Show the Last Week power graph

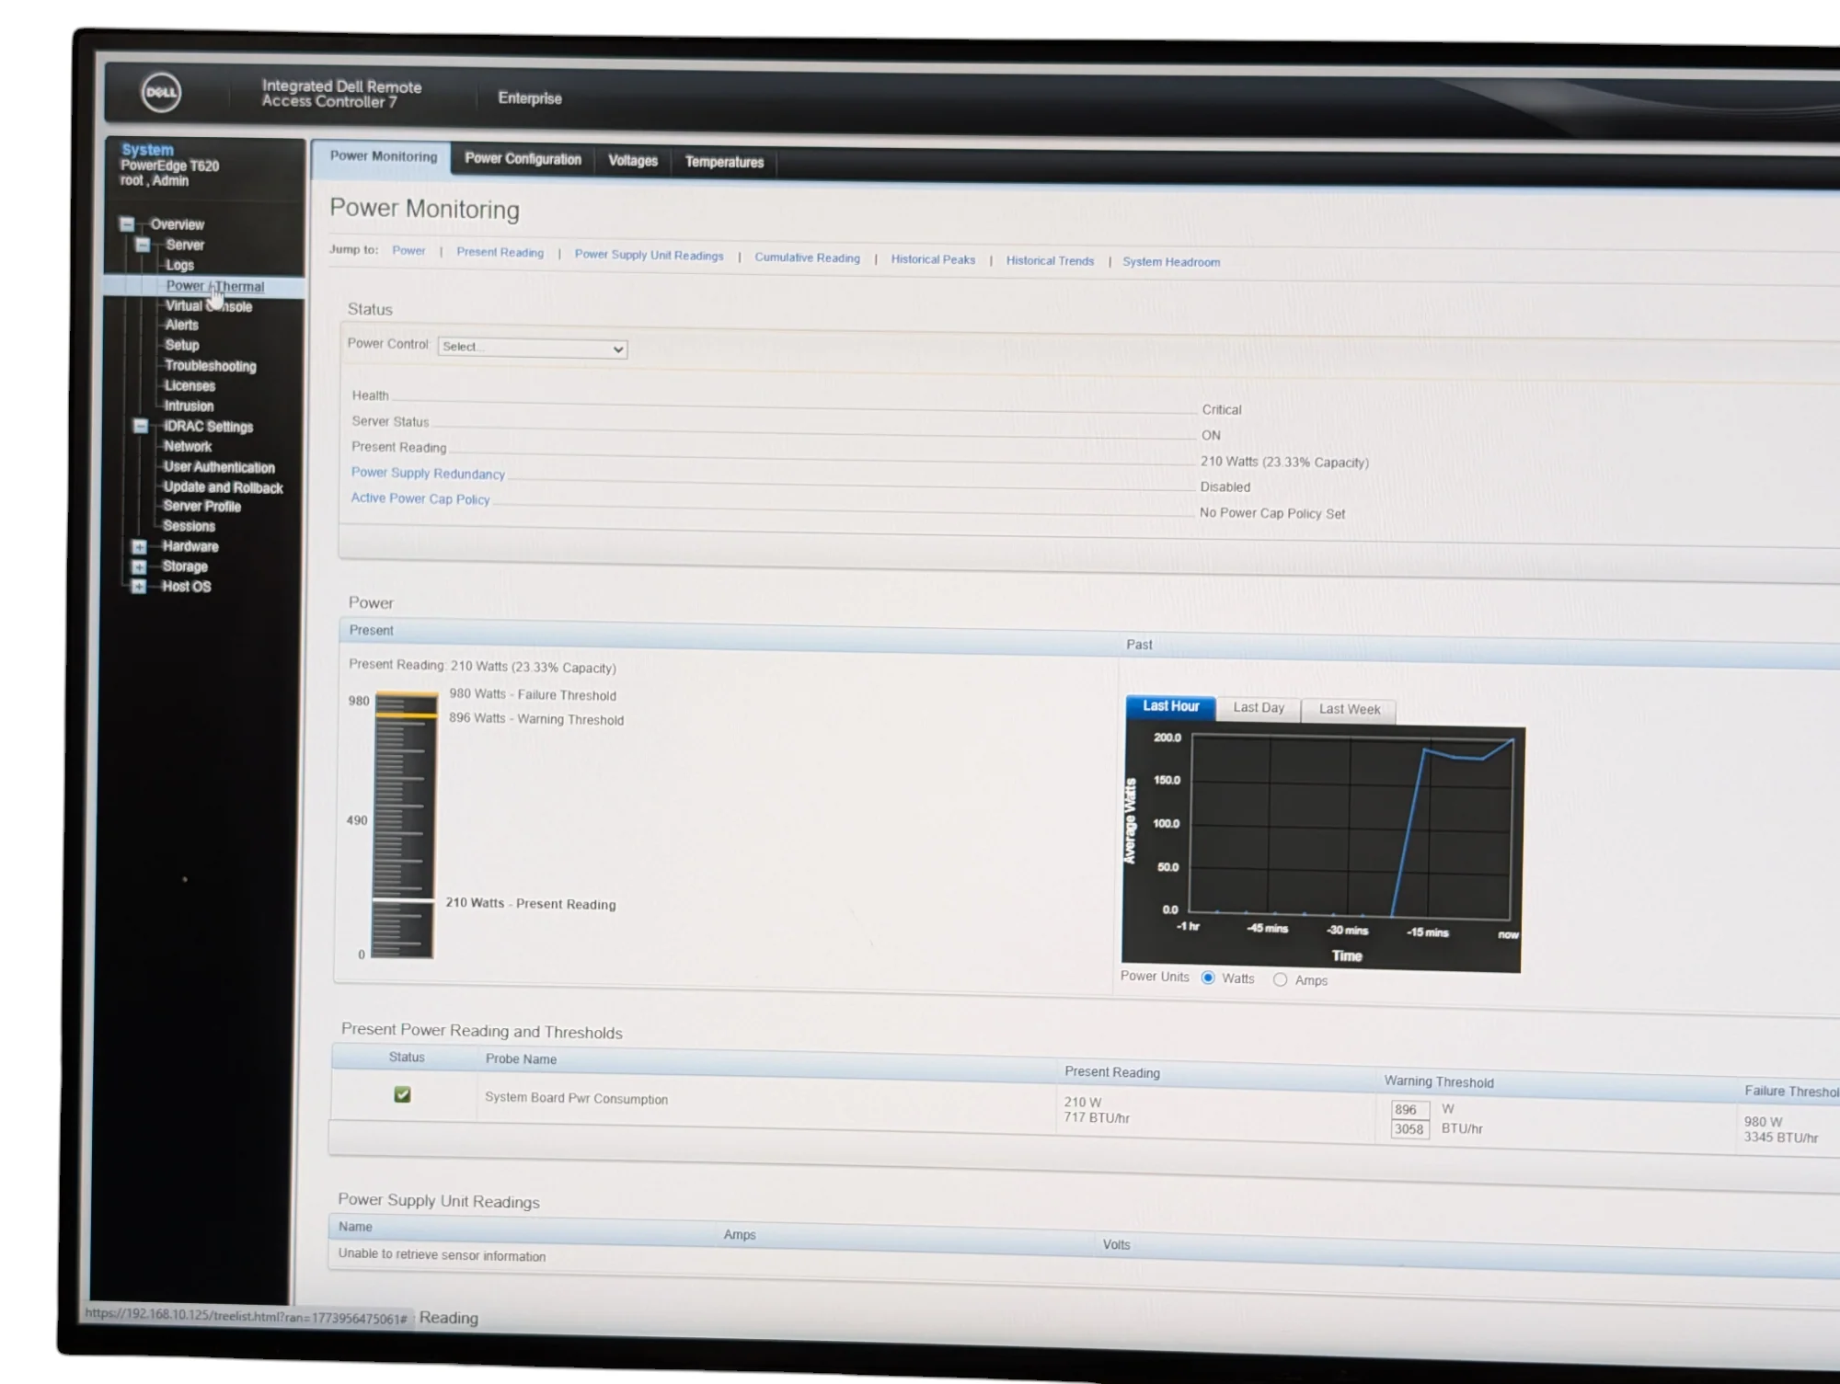[x=1349, y=710]
